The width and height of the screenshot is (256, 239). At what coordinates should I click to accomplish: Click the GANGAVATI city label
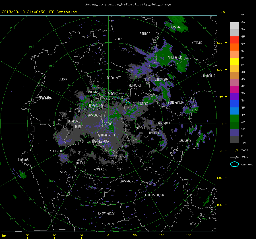point(162,123)
